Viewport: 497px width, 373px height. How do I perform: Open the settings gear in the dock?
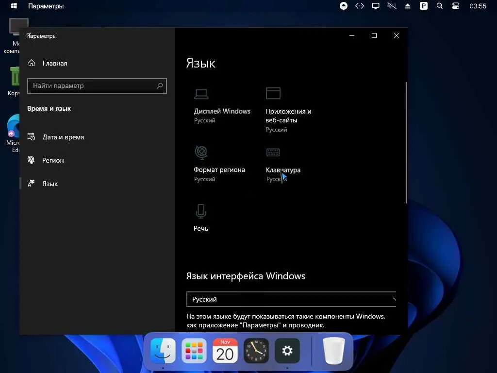(x=287, y=351)
